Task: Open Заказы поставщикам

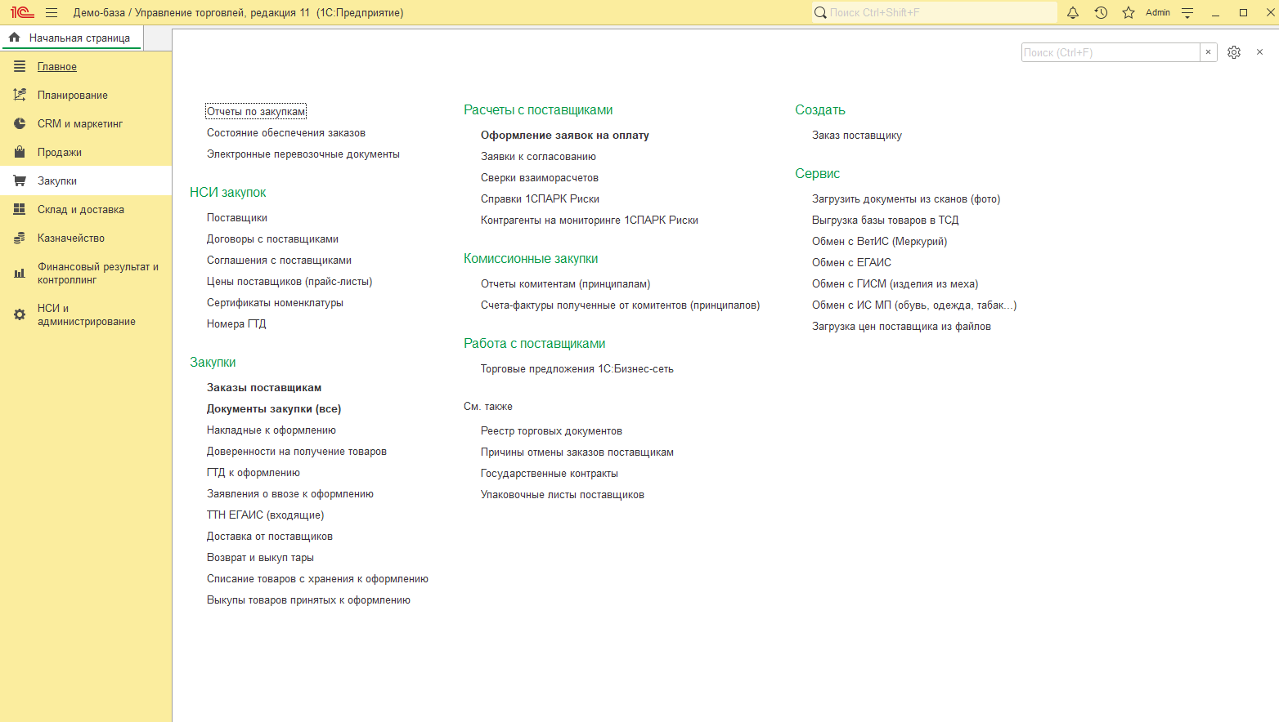Action: pyautogui.click(x=264, y=387)
